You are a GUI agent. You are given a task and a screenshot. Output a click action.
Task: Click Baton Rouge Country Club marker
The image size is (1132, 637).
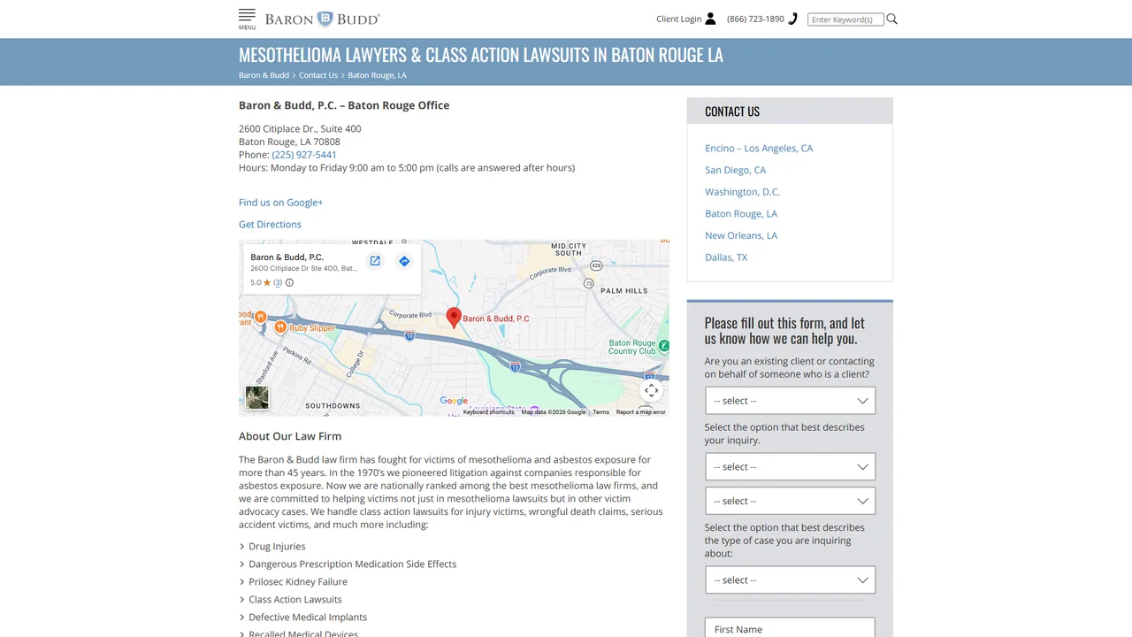click(x=663, y=345)
